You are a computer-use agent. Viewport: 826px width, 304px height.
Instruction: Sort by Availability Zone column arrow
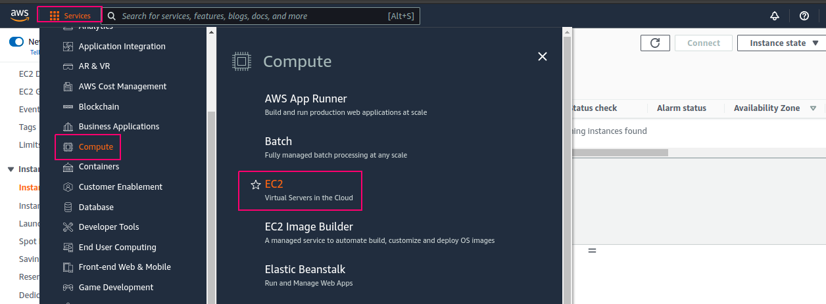point(813,108)
